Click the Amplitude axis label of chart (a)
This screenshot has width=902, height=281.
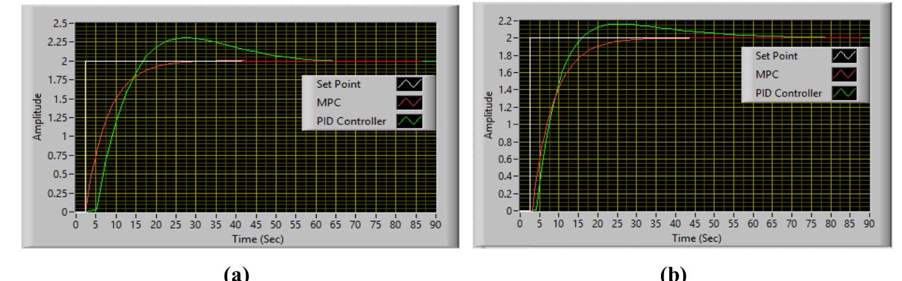(39, 116)
